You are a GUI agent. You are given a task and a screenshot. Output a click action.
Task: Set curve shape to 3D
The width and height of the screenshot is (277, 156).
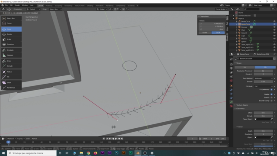(x=265, y=68)
